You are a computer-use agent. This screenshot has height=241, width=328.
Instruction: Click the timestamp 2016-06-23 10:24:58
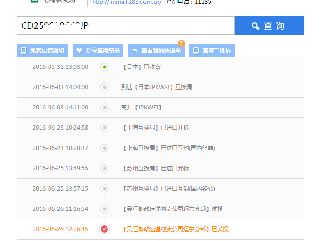(x=60, y=128)
